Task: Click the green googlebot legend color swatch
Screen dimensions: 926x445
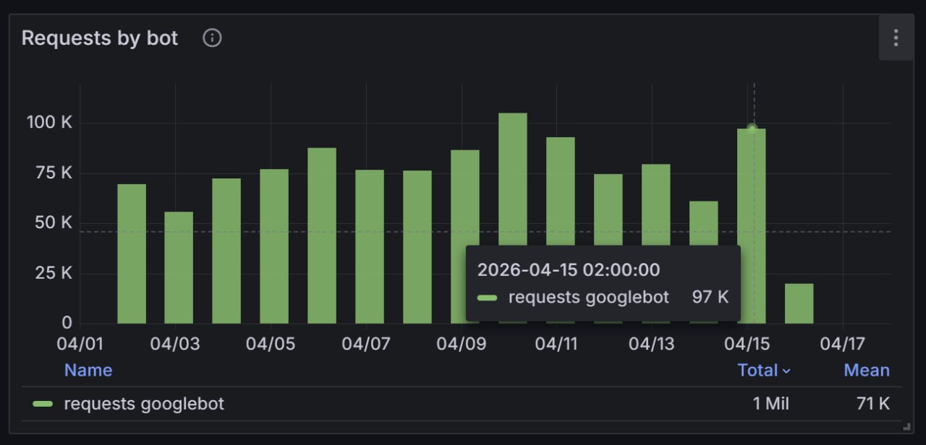Action: 43,404
